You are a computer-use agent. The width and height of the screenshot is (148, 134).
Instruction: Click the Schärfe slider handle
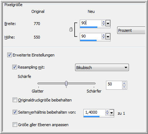(x=66, y=84)
